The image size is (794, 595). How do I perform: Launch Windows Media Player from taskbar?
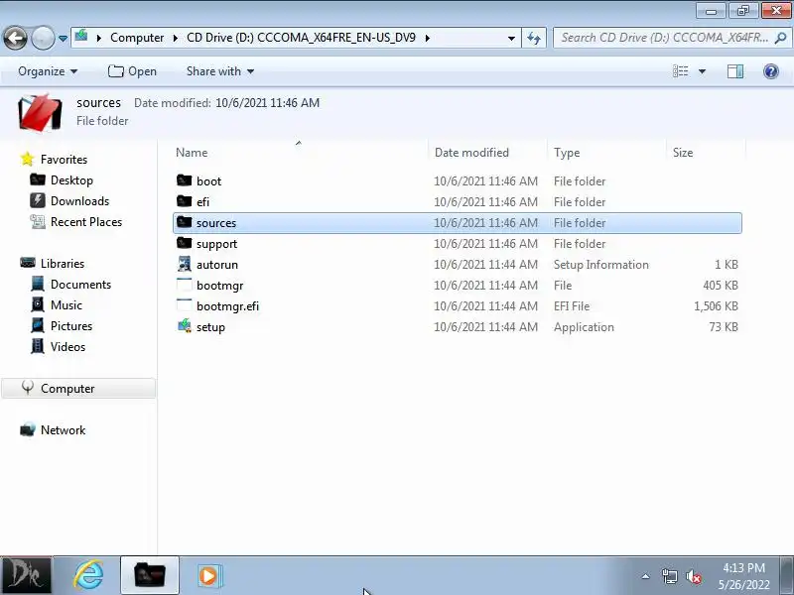coord(209,576)
